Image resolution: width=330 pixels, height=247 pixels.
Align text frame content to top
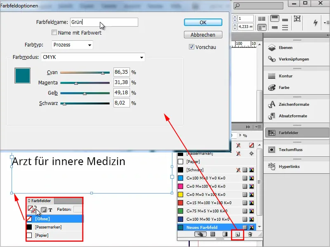275,19
